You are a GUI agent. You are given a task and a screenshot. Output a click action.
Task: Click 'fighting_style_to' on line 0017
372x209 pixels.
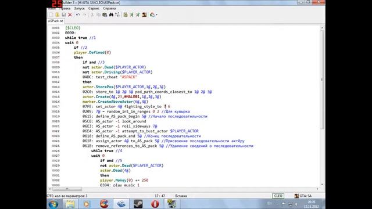[x=143, y=107]
